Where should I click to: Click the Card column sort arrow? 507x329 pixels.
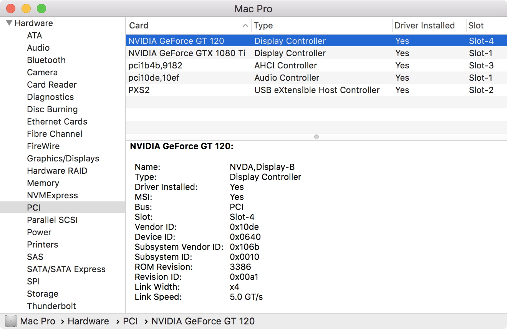245,26
